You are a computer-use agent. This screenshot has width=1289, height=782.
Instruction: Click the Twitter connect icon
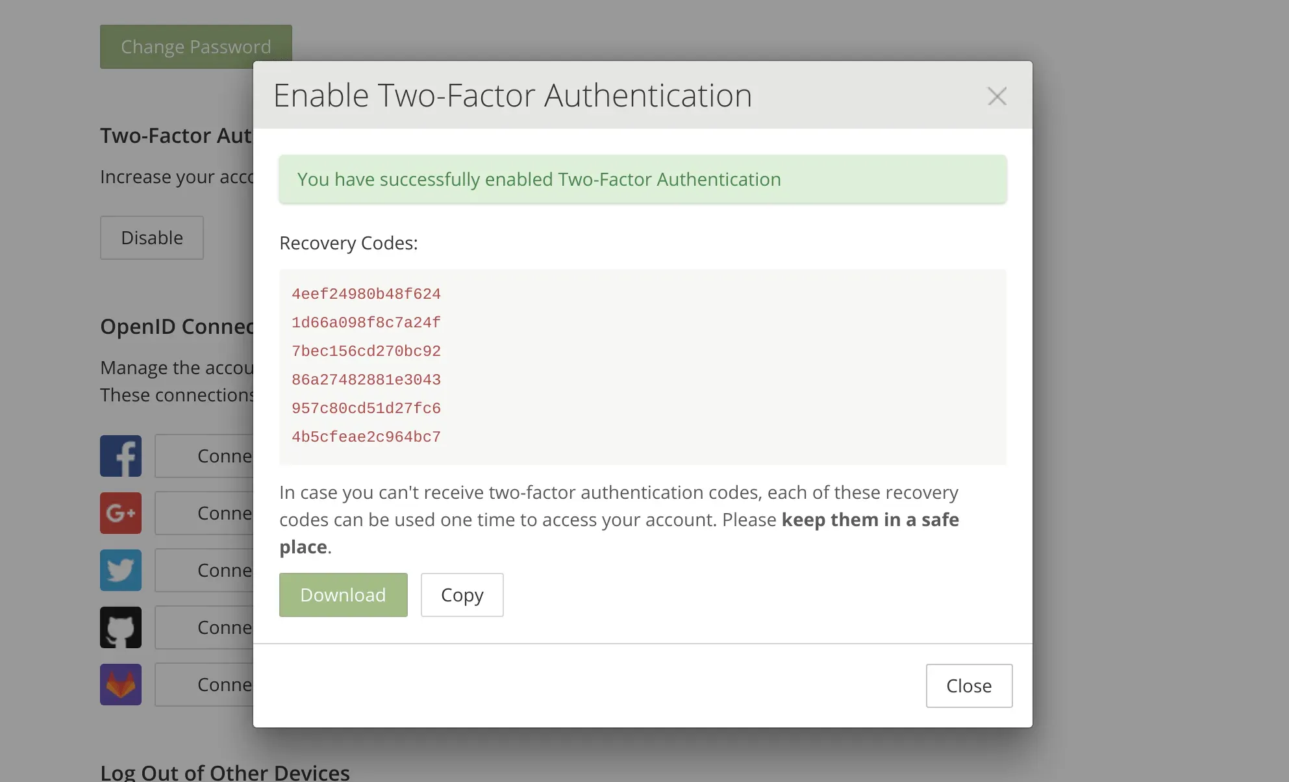coord(121,569)
